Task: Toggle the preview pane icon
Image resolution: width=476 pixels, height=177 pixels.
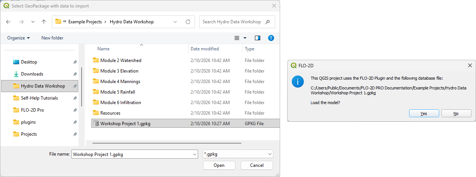Action: 258,38
